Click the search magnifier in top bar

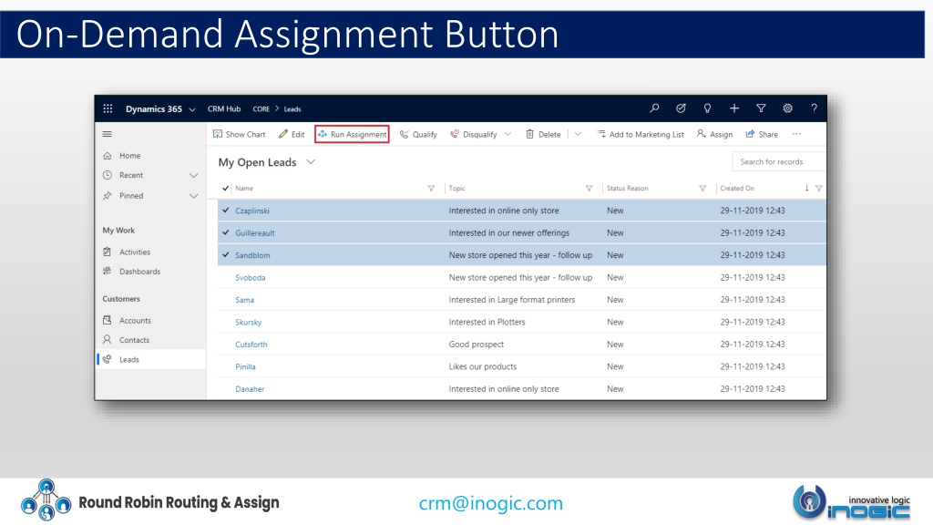(x=654, y=108)
